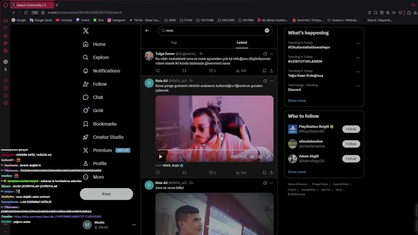This screenshot has width=418, height=235.
Task: Switch to the Latest tab
Action: (242, 42)
